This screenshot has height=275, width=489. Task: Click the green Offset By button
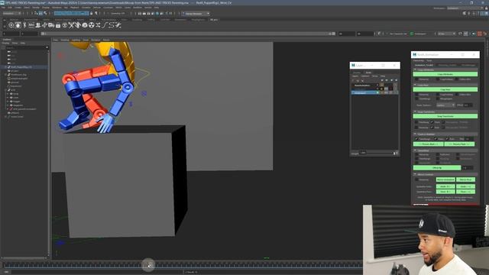tap(437, 168)
